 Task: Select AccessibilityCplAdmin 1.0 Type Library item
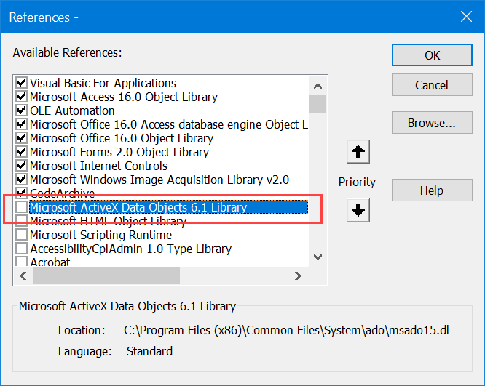coord(130,249)
